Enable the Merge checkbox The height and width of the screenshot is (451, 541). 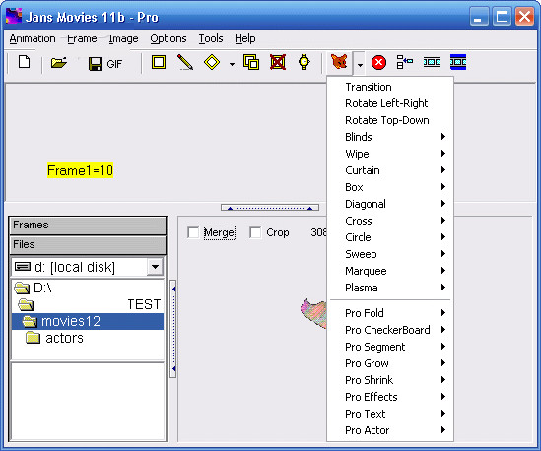pos(193,232)
